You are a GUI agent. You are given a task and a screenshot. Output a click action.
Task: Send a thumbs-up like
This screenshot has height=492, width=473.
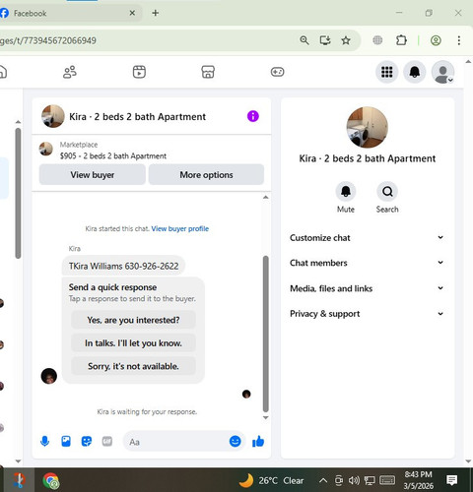pyautogui.click(x=258, y=442)
